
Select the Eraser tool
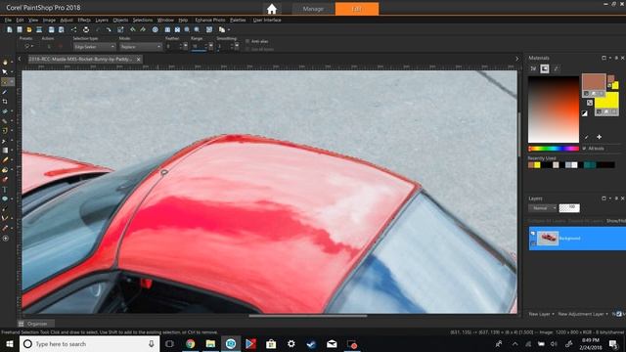point(5,180)
